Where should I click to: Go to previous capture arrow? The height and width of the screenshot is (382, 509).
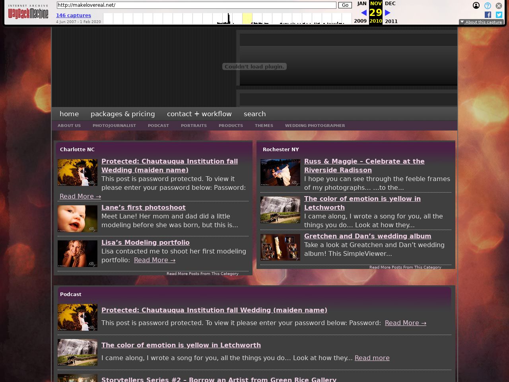363,13
